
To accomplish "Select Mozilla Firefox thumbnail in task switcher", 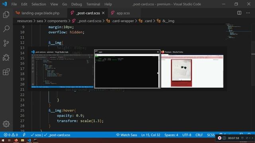I will tap(192, 69).
